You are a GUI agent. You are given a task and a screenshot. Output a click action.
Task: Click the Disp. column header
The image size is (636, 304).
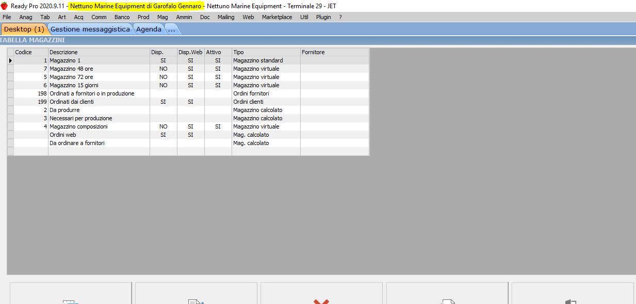point(164,52)
